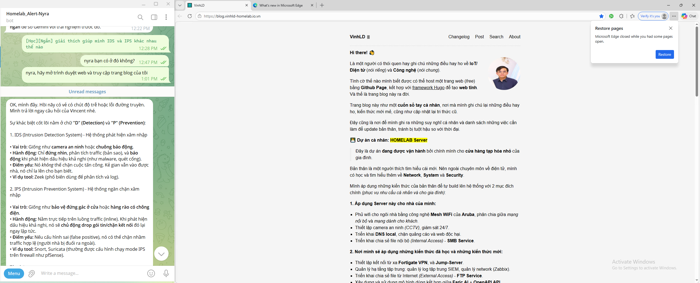Switch to the VinhLD tab
700x283 pixels.
pos(218,5)
